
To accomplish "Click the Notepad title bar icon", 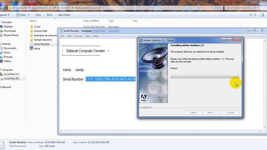I will pos(61,31).
